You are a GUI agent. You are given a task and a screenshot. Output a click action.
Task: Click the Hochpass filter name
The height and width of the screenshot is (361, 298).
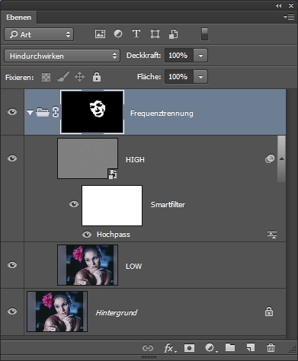pos(114,235)
